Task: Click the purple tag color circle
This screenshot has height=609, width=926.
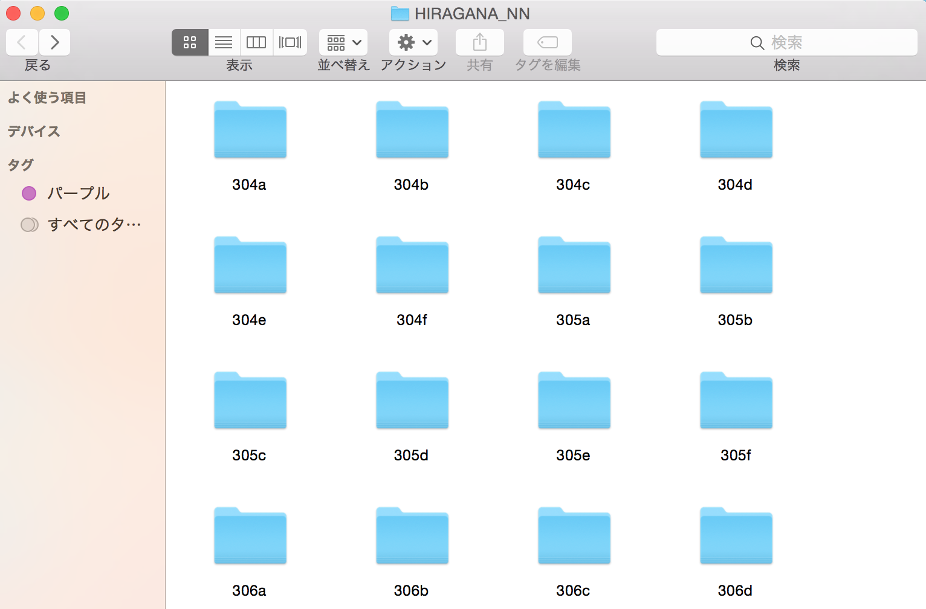Action: pyautogui.click(x=29, y=193)
